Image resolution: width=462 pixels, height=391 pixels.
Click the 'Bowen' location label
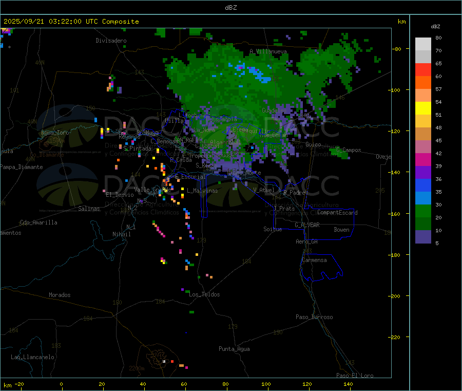[341, 230]
